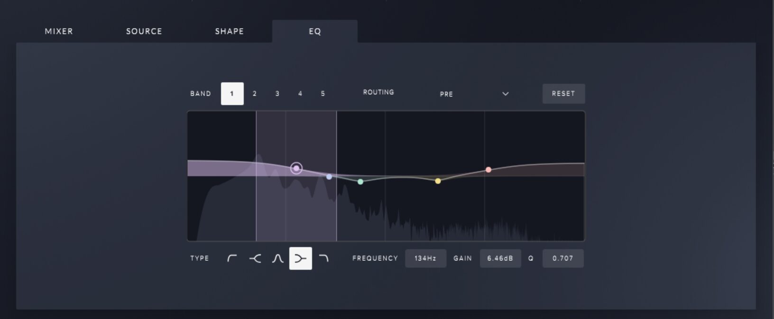Click the Gain value 6.46dB field
Screen dimensions: 774x319
coord(500,258)
